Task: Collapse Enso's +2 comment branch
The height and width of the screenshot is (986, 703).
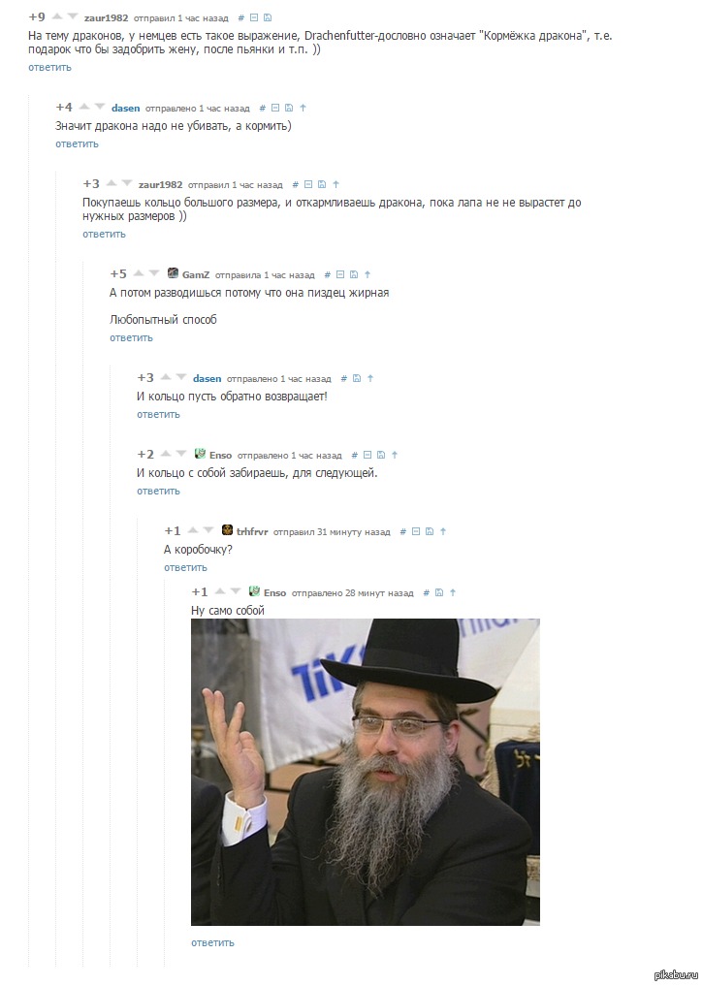Action: (367, 455)
